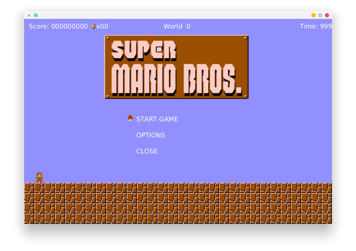Click the x00 coin count
Screen dimensions: 356x251
[102, 26]
